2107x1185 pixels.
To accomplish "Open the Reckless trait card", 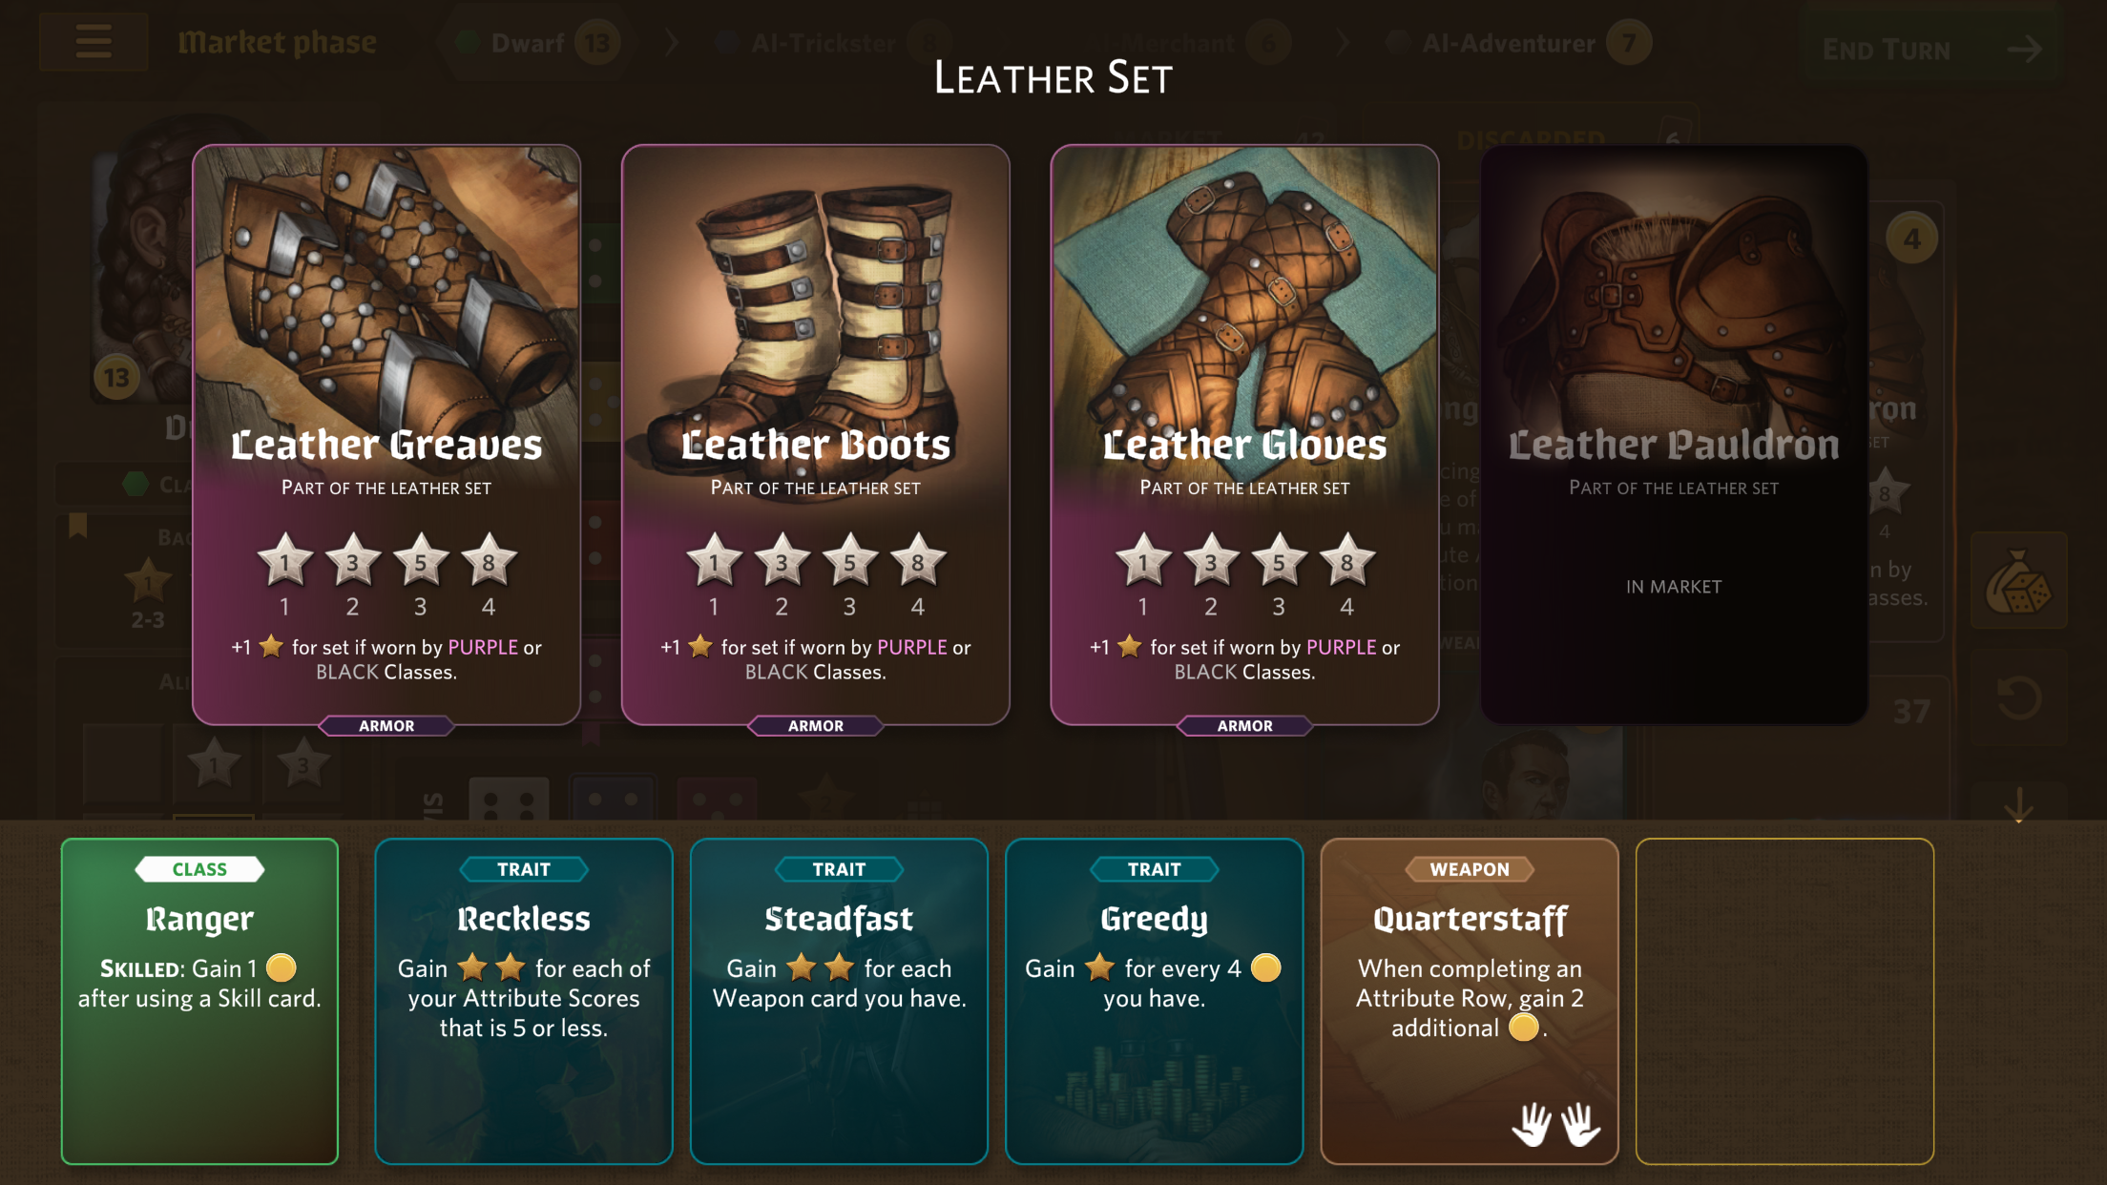I will [524, 1001].
